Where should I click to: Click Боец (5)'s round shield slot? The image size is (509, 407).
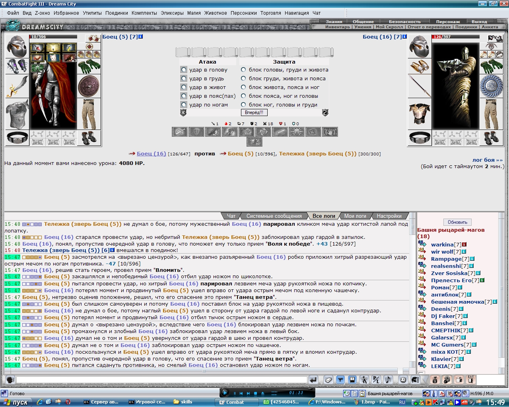[89, 86]
